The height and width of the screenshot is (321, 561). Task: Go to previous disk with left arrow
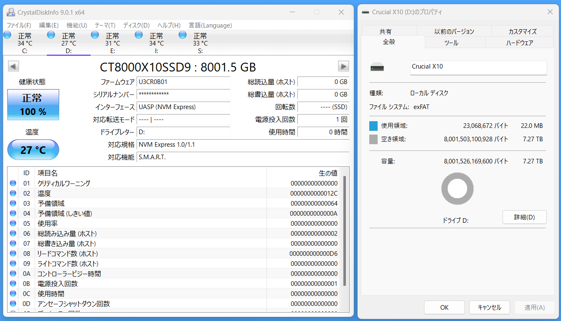(13, 66)
